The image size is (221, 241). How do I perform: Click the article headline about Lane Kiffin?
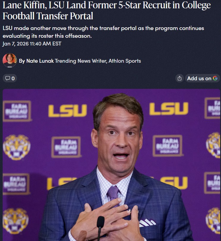coord(107,10)
